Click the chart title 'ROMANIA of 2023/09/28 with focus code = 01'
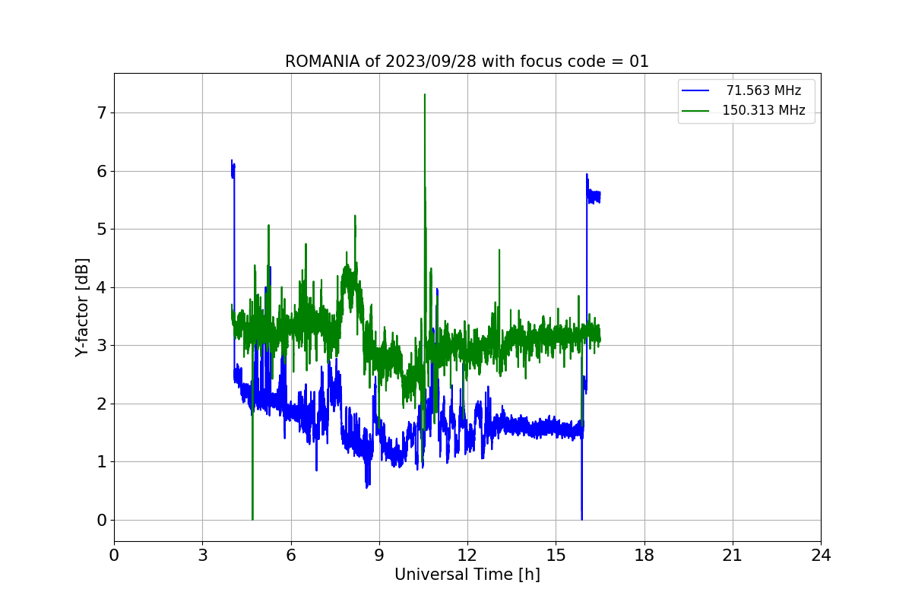912x608 pixels. coord(467,62)
